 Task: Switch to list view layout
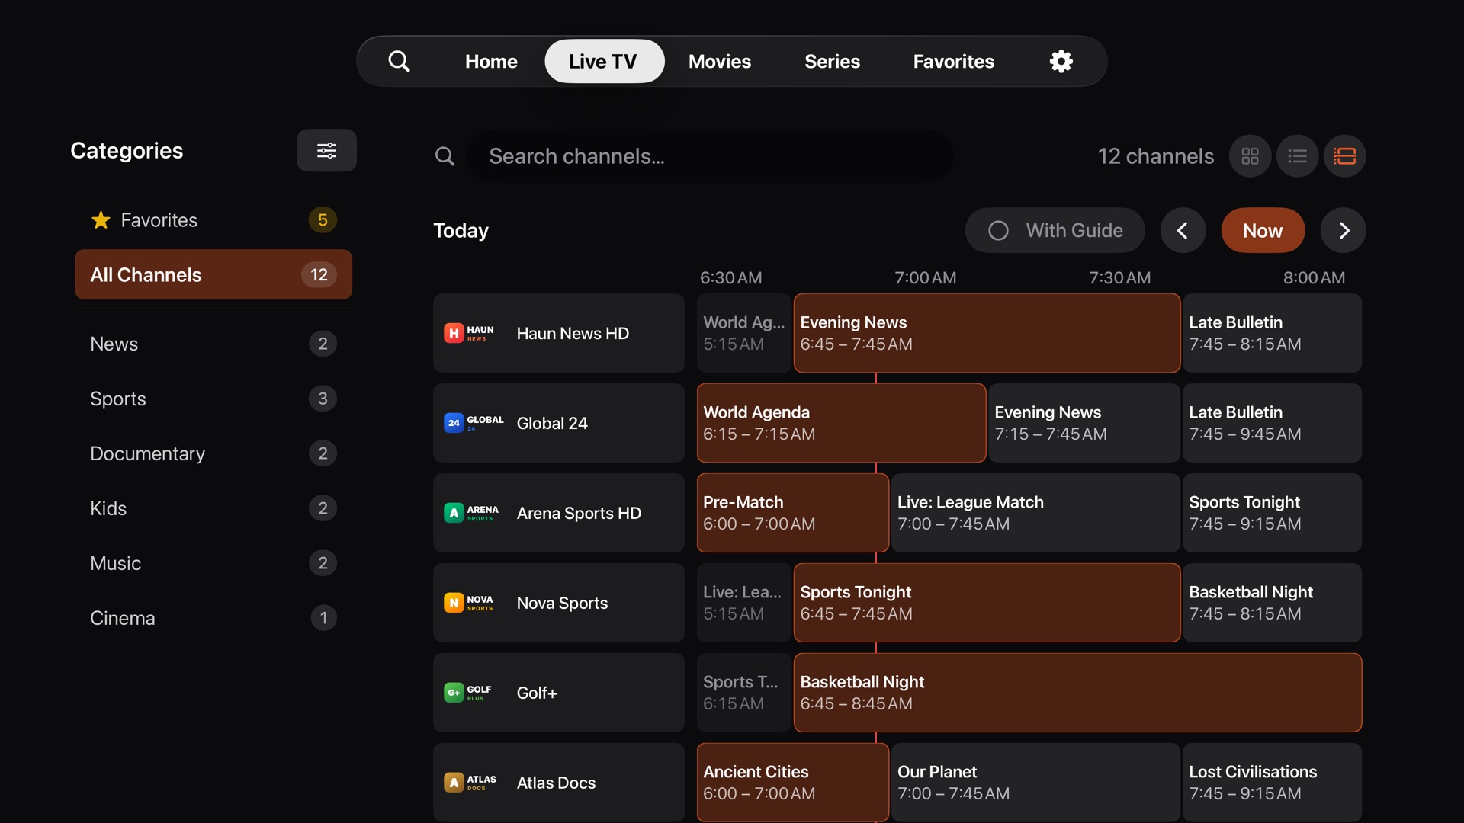[x=1297, y=156]
